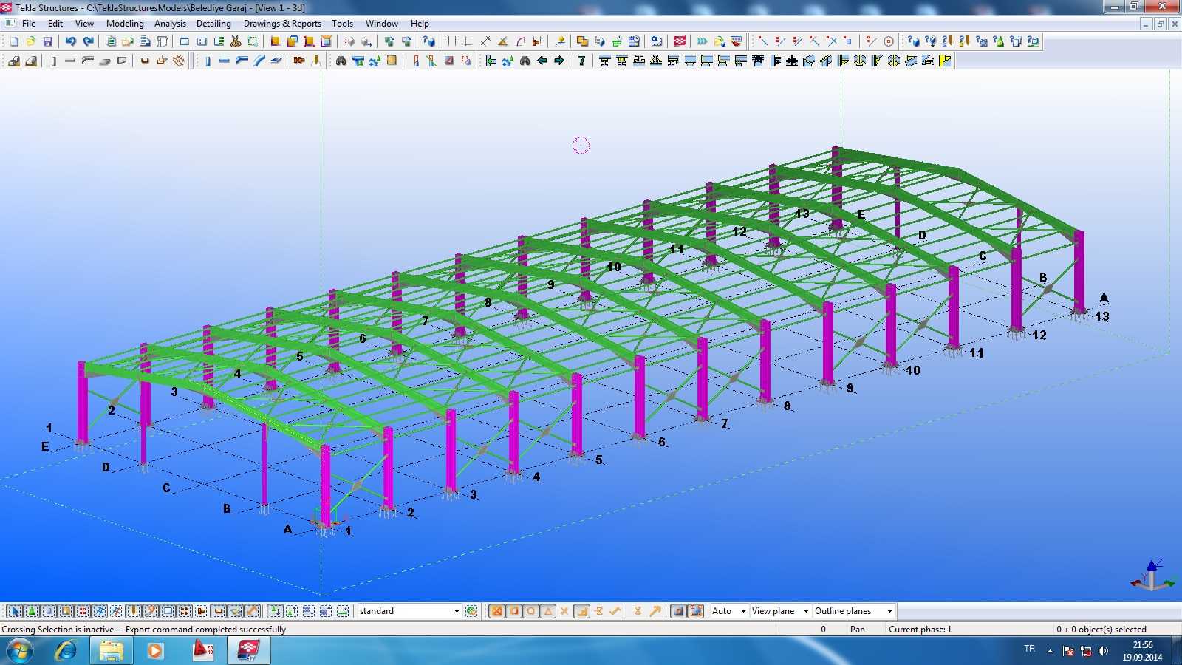
Task: Select the Create concrete column tool
Action: point(54,61)
